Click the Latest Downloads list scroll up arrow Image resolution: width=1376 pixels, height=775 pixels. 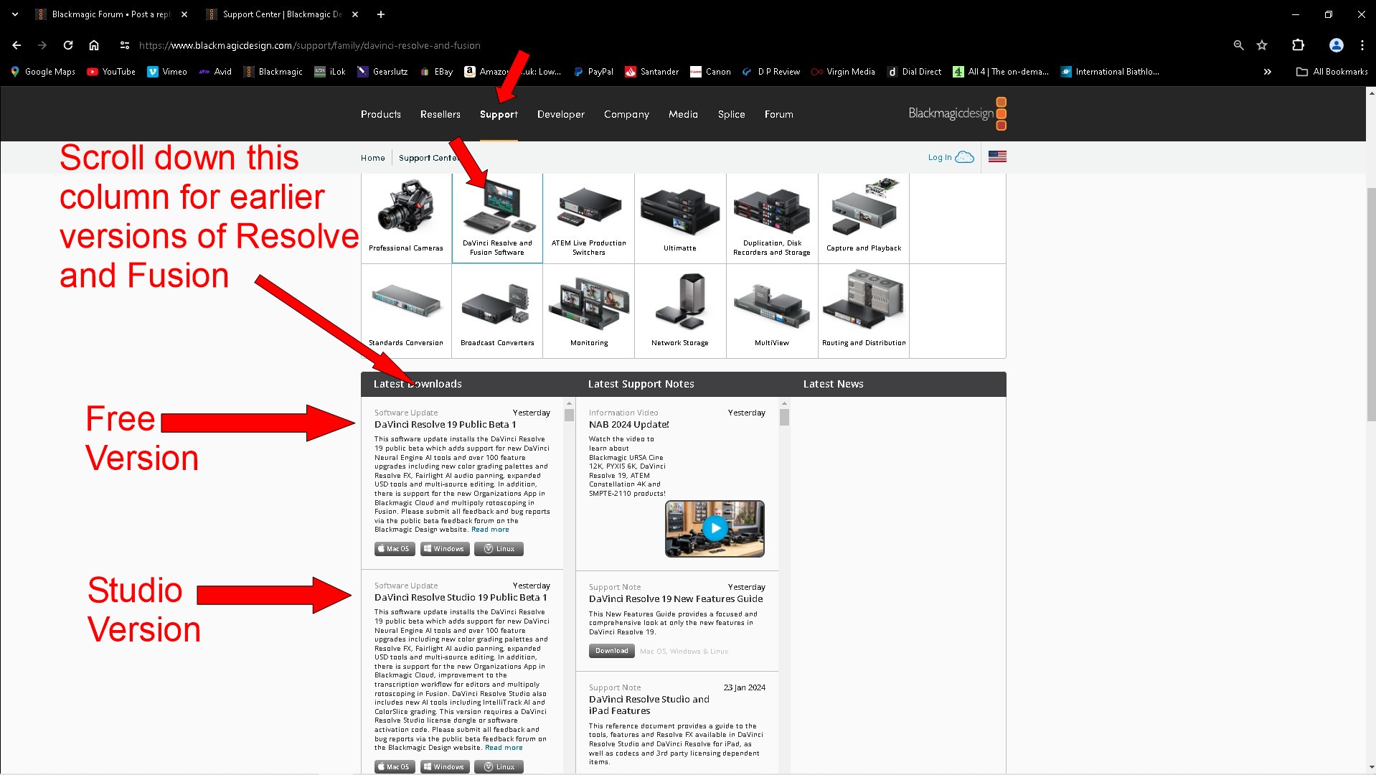click(570, 404)
